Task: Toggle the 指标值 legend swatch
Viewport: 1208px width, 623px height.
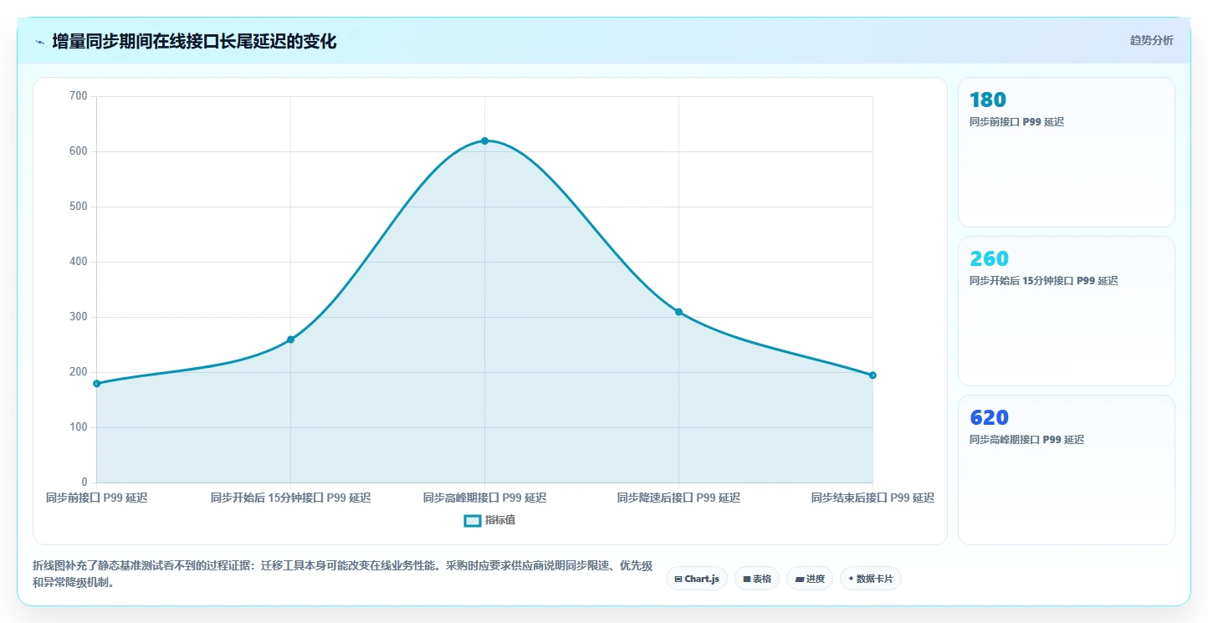Action: (473, 521)
